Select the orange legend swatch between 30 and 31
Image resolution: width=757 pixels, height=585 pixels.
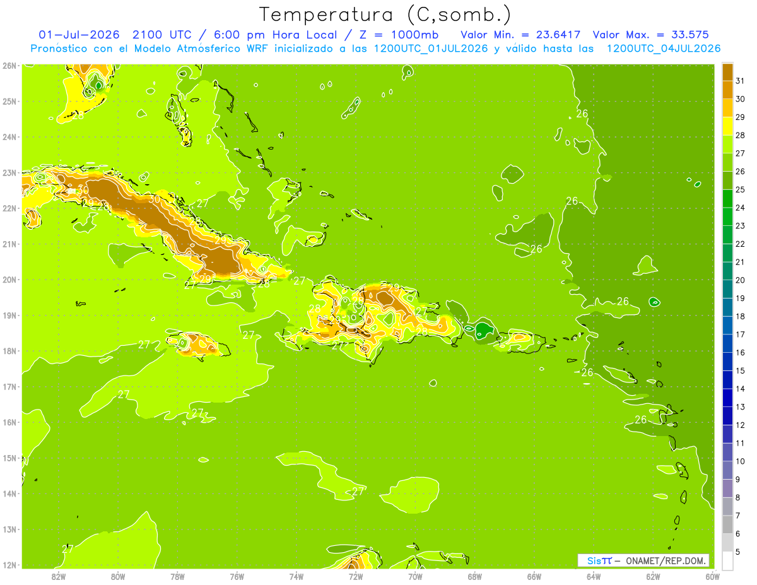tap(727, 90)
